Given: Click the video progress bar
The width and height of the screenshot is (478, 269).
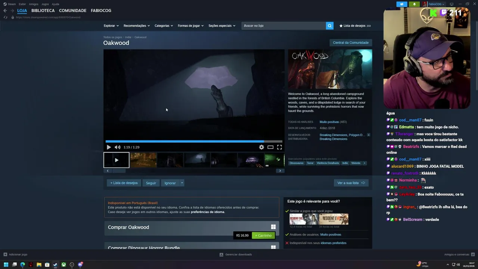Looking at the screenshot, I should click(194, 141).
